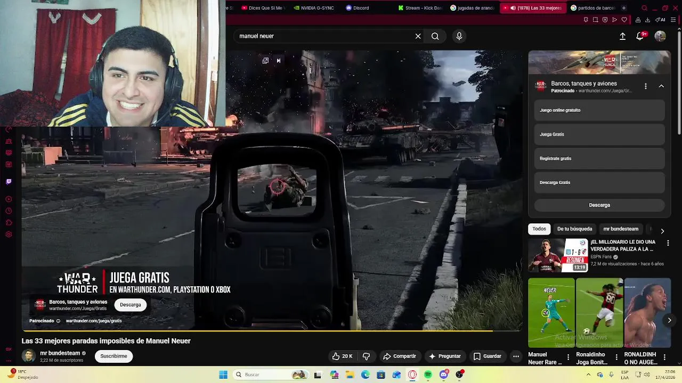Open Windows Start menu
Image resolution: width=682 pixels, height=383 pixels.
(x=223, y=374)
